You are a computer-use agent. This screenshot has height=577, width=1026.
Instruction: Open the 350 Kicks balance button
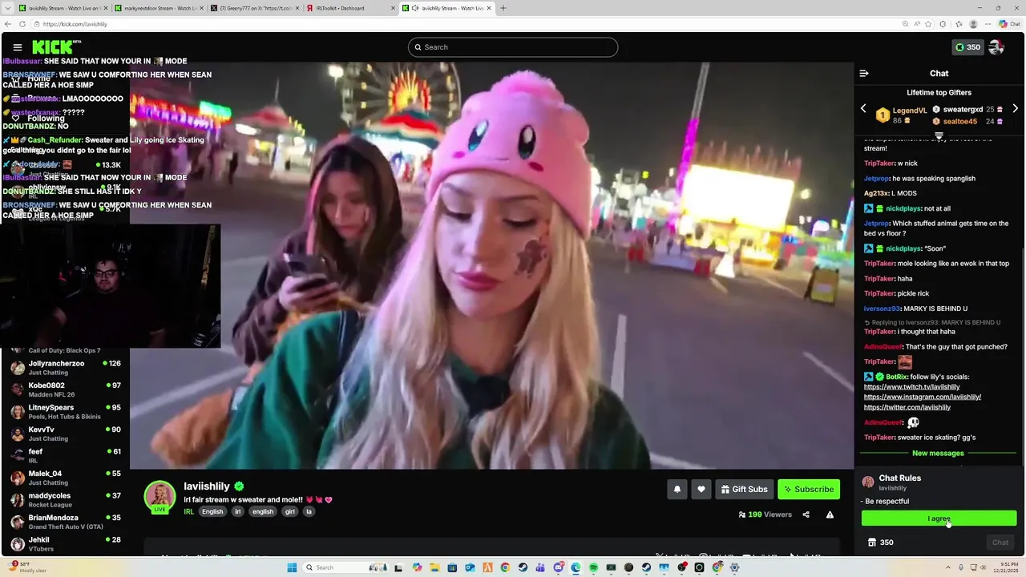tap(968, 47)
